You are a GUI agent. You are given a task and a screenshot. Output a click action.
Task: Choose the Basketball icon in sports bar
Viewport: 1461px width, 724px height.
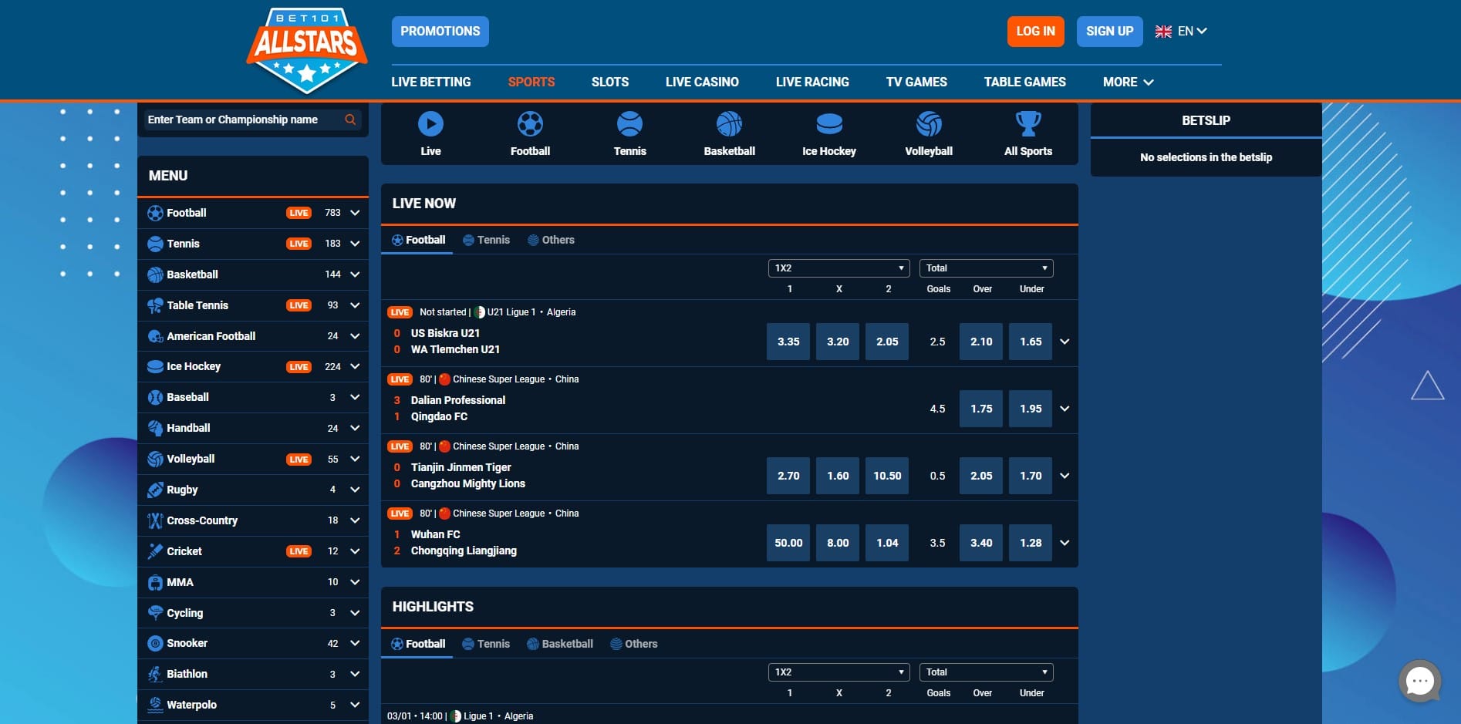(729, 124)
